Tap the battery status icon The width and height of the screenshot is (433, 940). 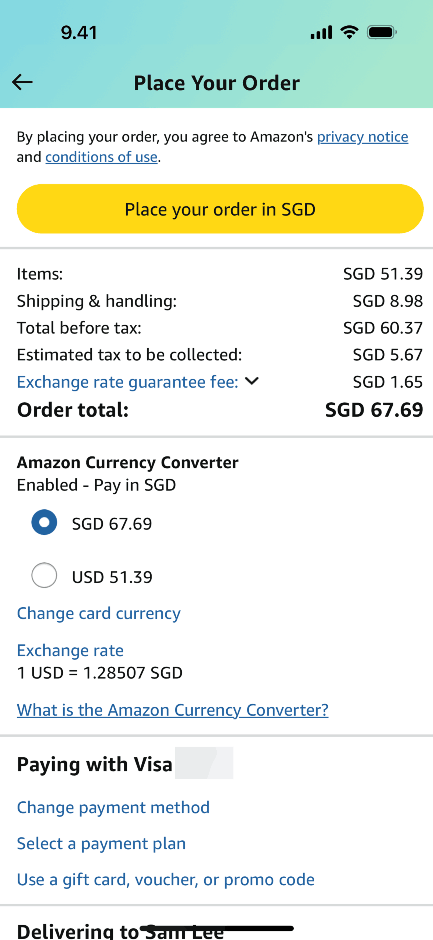pos(382,32)
